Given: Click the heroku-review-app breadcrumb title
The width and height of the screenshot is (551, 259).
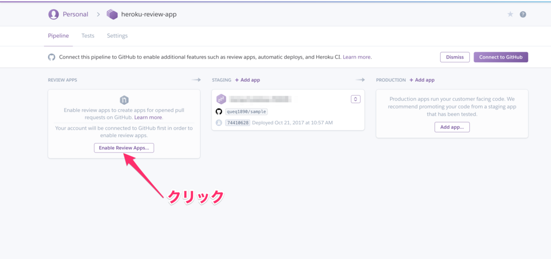Looking at the screenshot, I should (149, 15).
